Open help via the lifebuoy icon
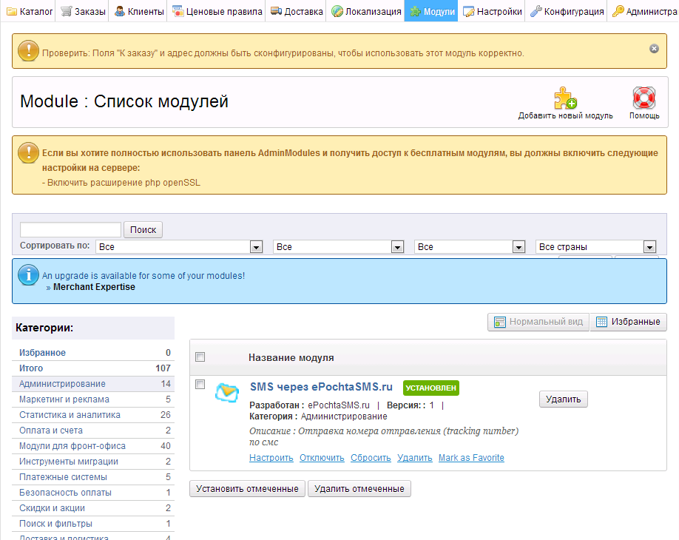Viewport: 679px width, 540px height. (x=644, y=98)
